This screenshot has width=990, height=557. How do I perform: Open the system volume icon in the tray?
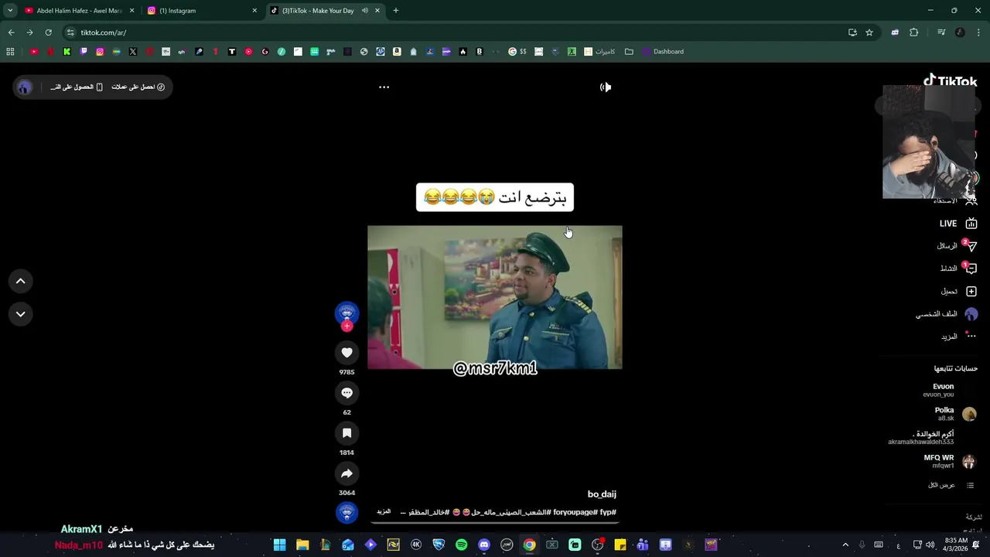pos(930,545)
